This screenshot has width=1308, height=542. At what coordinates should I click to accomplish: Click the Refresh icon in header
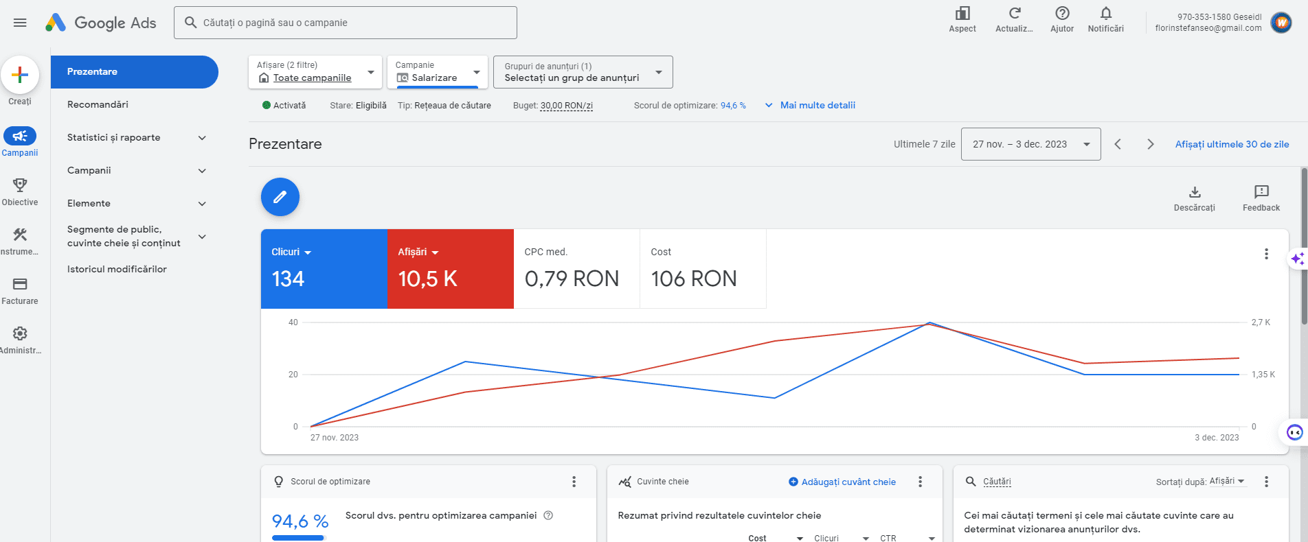[1014, 14]
